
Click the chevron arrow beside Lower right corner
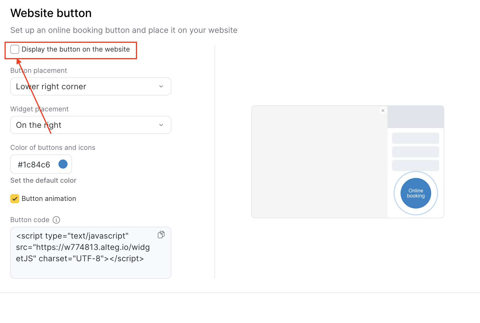tap(161, 86)
